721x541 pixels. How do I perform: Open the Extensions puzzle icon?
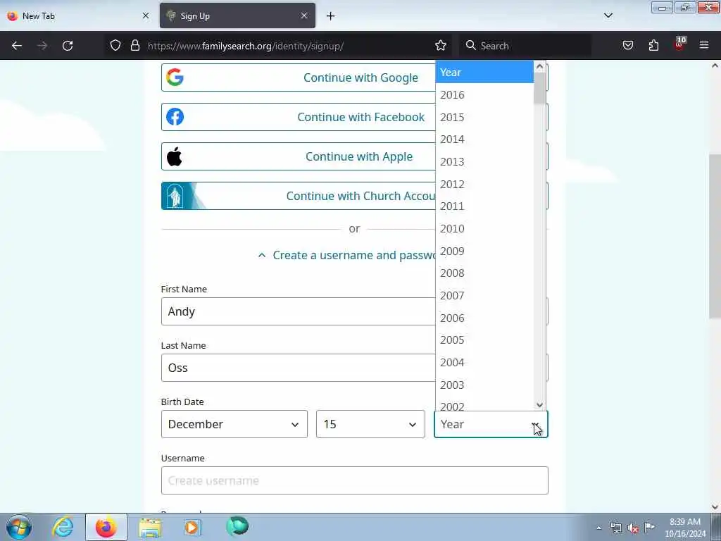(x=653, y=45)
